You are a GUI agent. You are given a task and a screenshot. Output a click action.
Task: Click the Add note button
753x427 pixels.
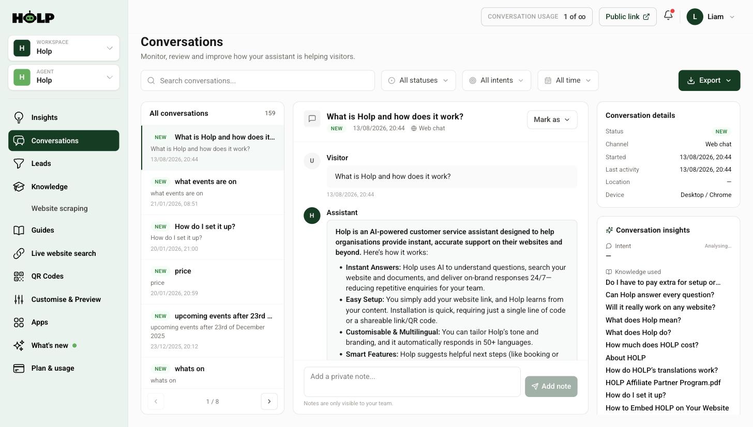pos(551,387)
